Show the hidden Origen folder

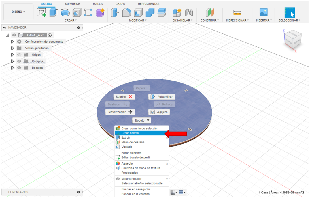pos(19,55)
